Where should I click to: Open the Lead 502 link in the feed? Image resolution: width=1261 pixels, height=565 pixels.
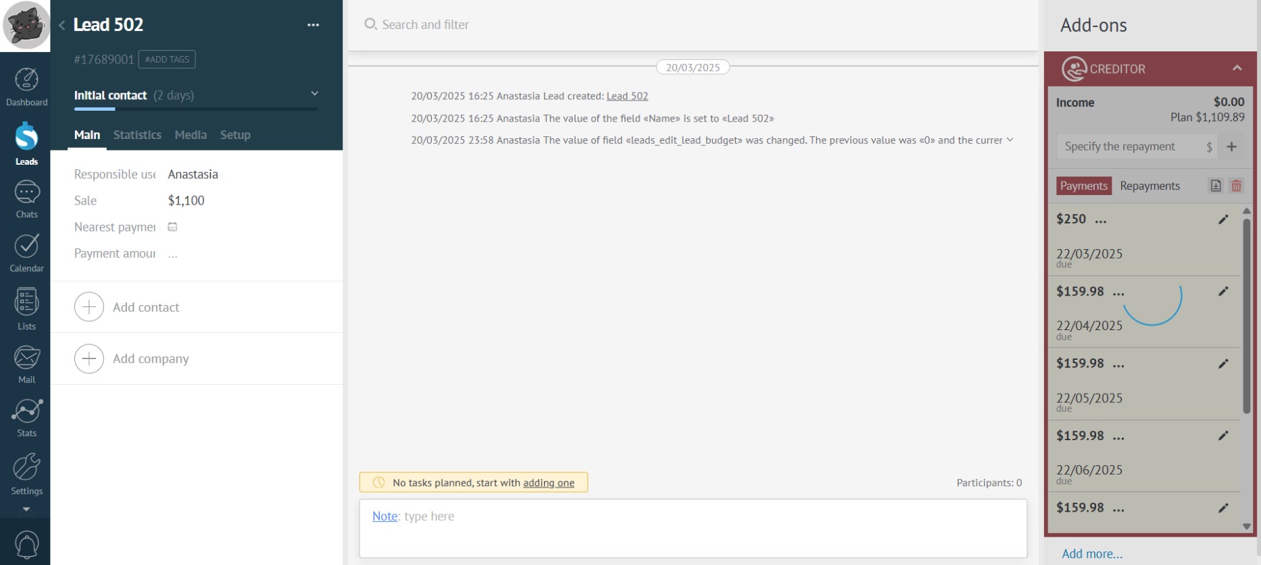pos(626,97)
